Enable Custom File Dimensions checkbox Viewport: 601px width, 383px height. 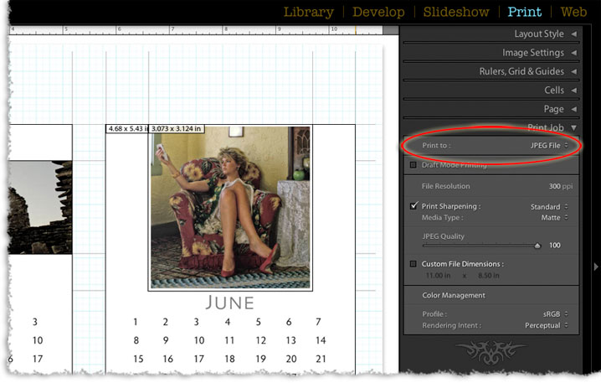coord(414,264)
